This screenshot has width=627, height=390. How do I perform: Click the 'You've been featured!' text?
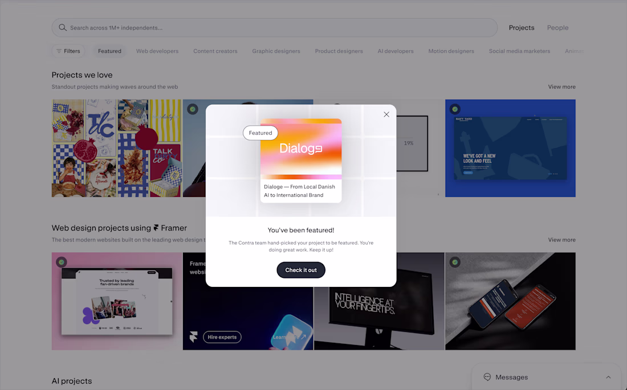pos(301,230)
